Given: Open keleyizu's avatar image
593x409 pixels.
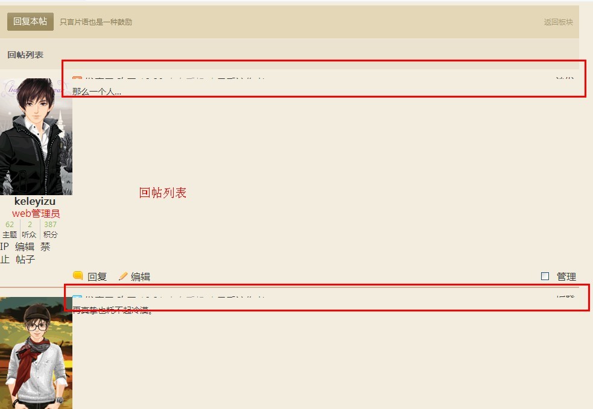Looking at the screenshot, I should (36, 136).
